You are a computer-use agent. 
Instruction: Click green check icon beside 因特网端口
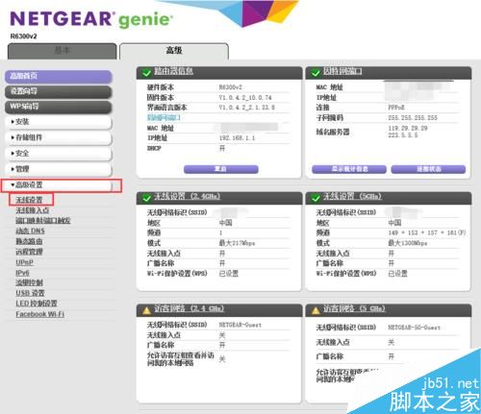(316, 73)
